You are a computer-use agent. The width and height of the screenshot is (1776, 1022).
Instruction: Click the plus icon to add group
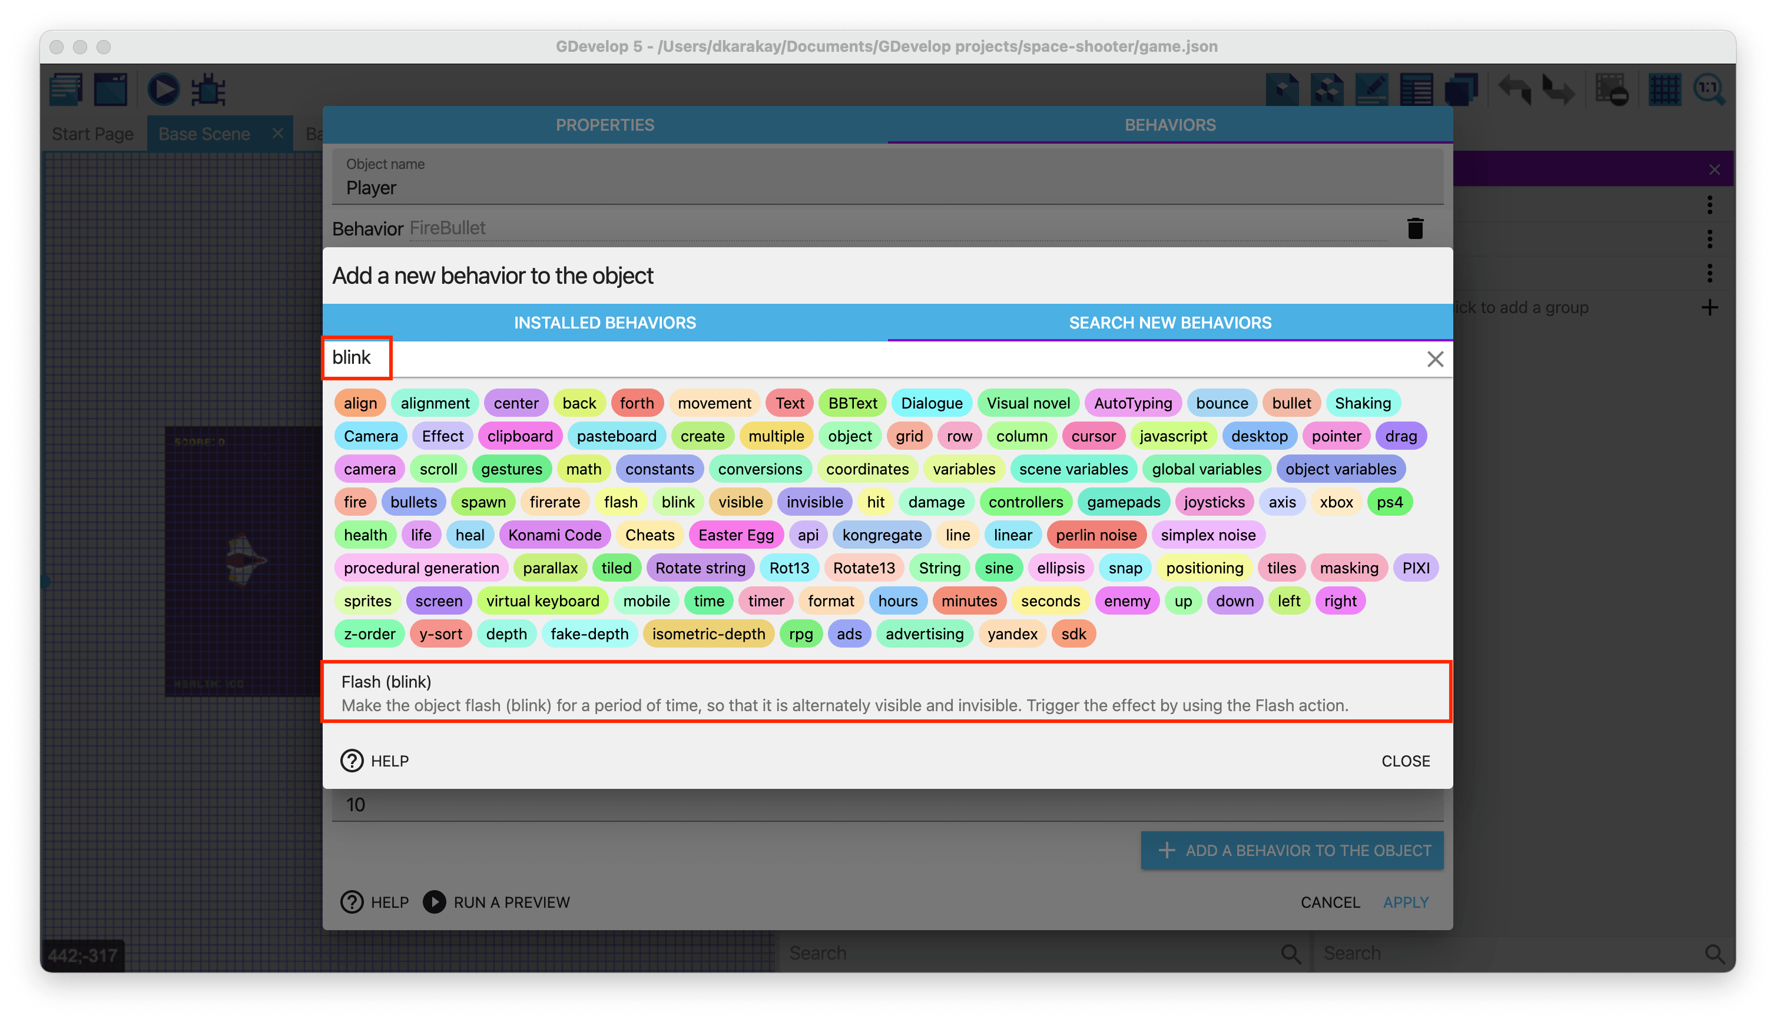pos(1709,307)
